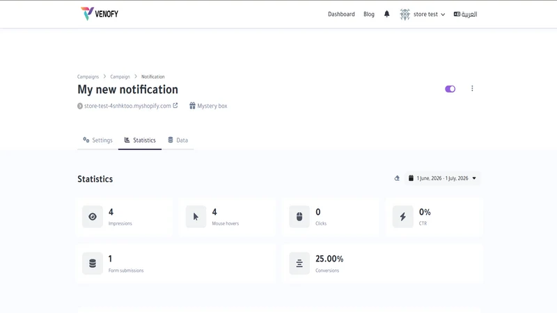Screen dimensions: 557x313
Task: Click the My new notification title
Action: click(127, 90)
